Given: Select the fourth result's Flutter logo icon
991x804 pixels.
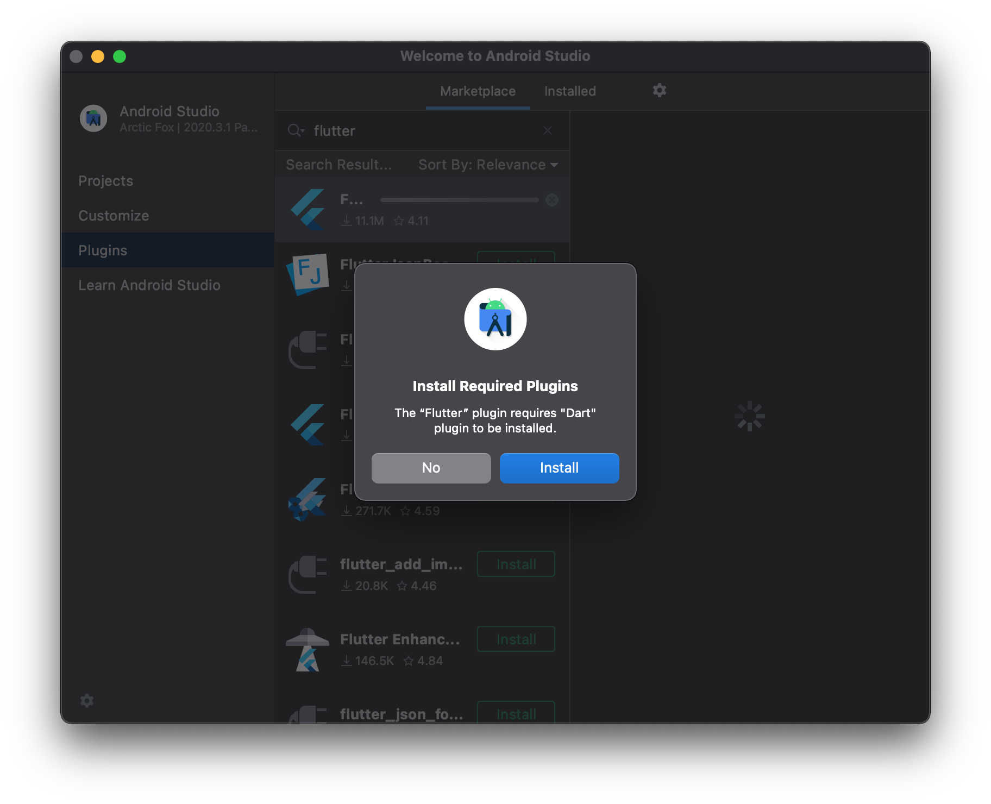Looking at the screenshot, I should click(308, 425).
